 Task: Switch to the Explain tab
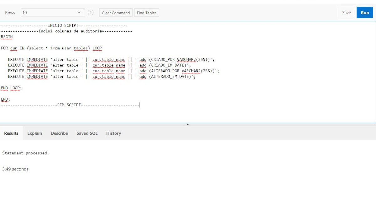34,133
